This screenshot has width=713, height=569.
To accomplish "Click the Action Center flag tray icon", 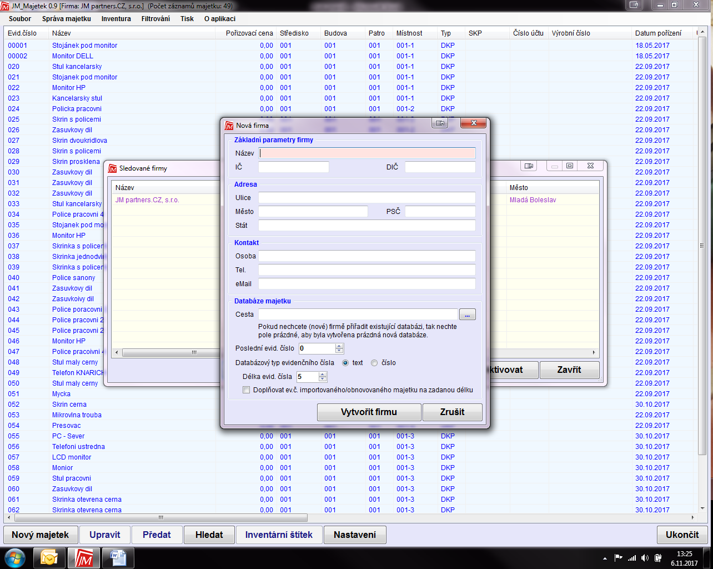I will tap(618, 558).
